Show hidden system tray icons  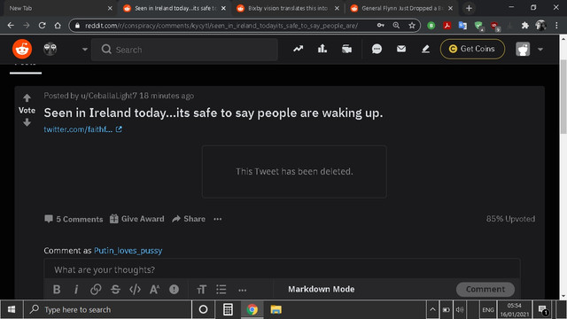pyautogui.click(x=432, y=309)
